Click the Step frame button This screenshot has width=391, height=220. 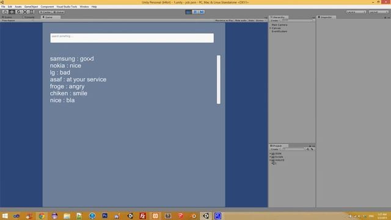tap(202, 12)
